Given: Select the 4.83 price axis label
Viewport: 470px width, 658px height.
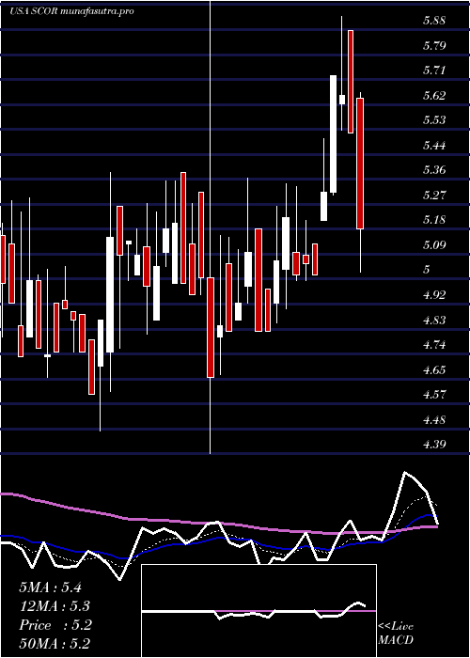Looking at the screenshot, I should [x=434, y=320].
